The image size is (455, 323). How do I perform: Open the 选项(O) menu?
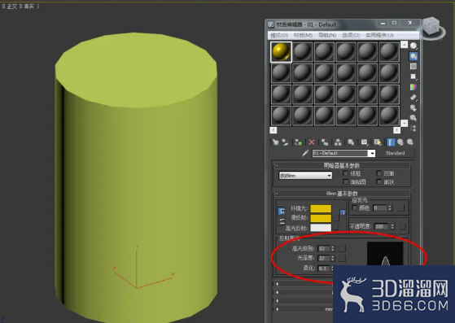point(351,35)
